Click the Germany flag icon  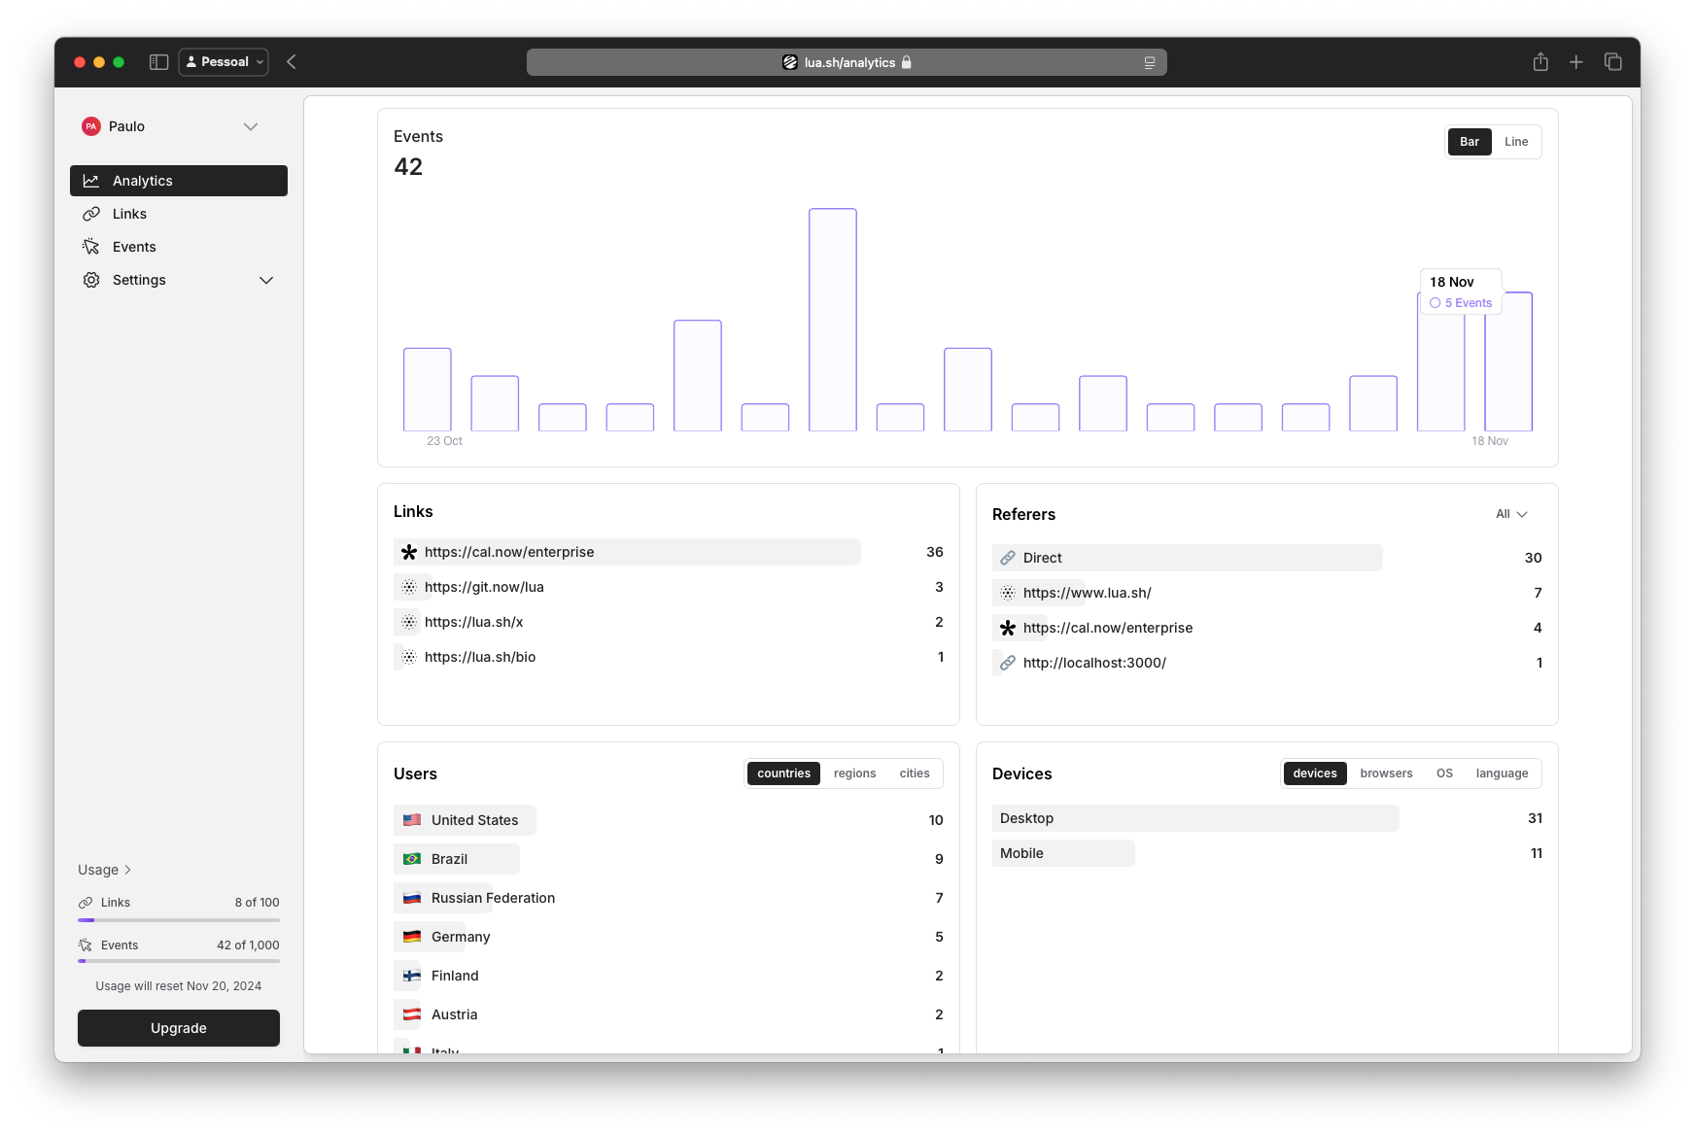[412, 937]
